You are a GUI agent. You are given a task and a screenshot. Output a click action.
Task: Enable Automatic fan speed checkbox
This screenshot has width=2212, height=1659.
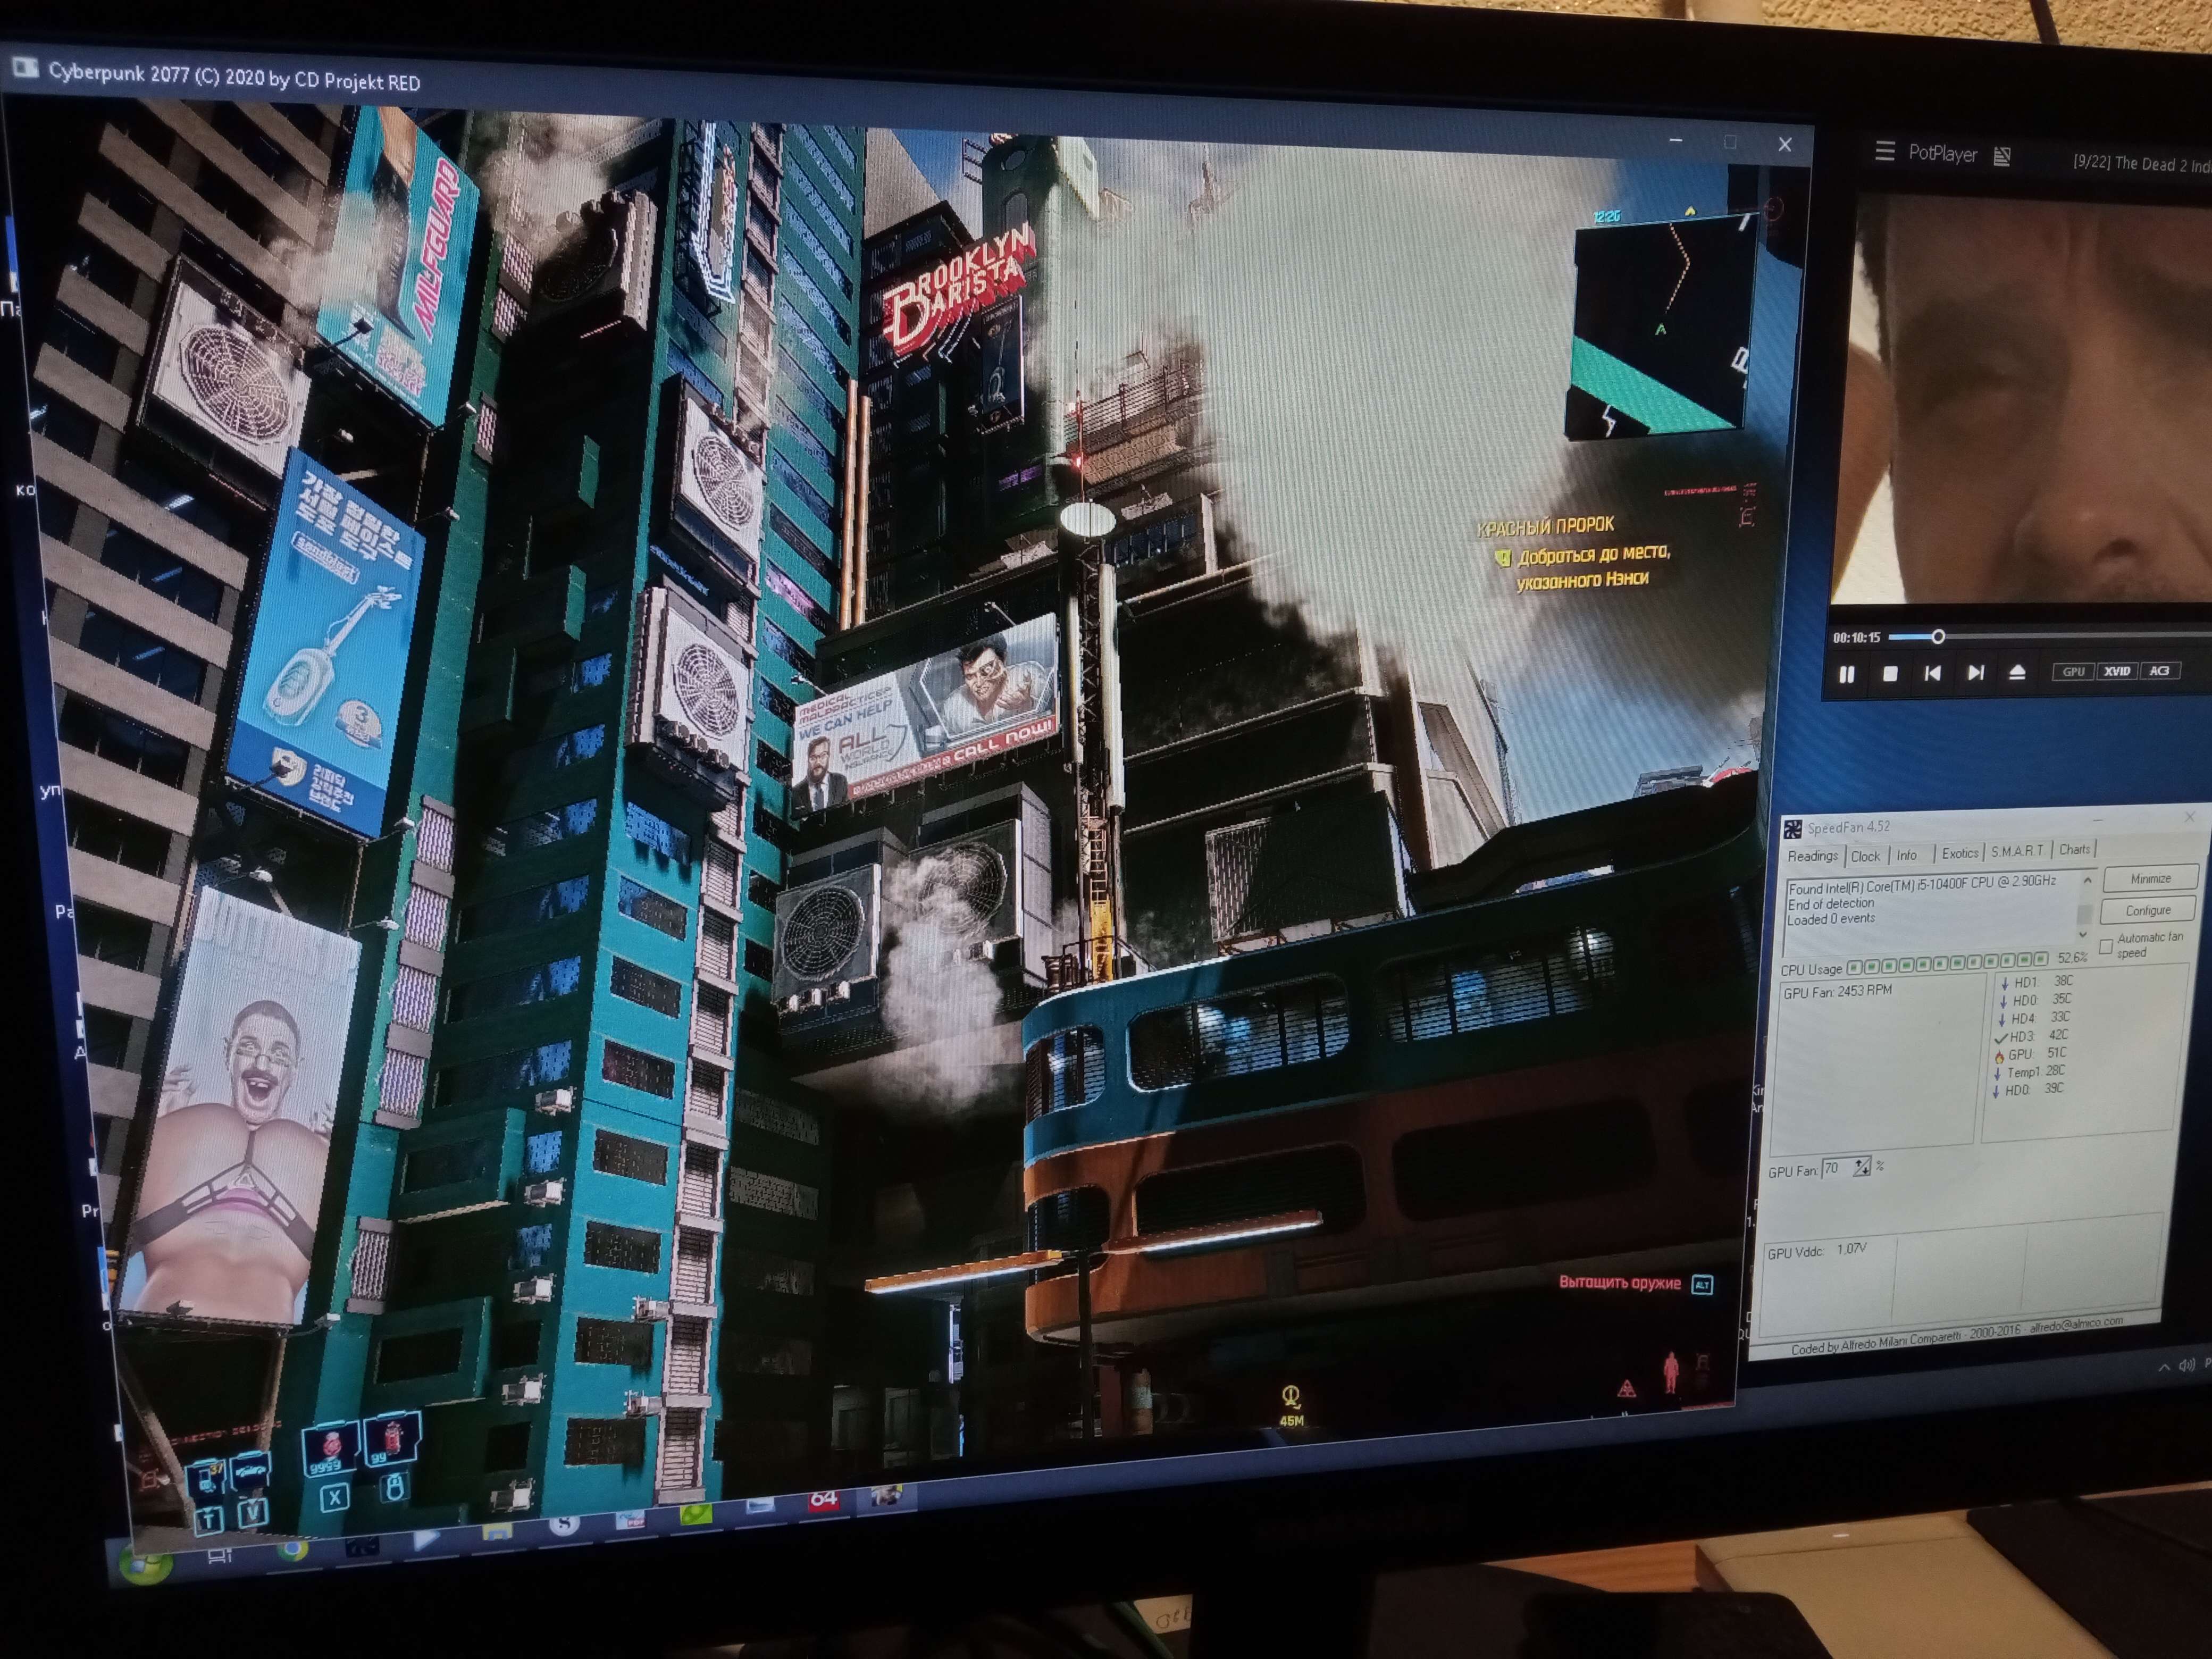point(2106,946)
